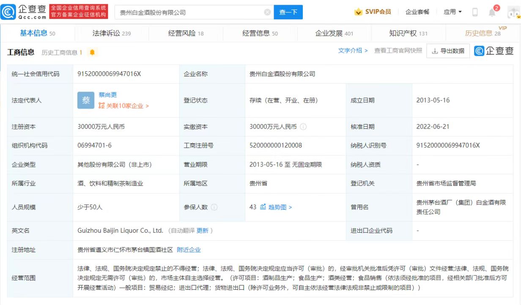Select company name 贵州白金酒股份有限公司 in table
The image size is (521, 305).
pos(282,74)
